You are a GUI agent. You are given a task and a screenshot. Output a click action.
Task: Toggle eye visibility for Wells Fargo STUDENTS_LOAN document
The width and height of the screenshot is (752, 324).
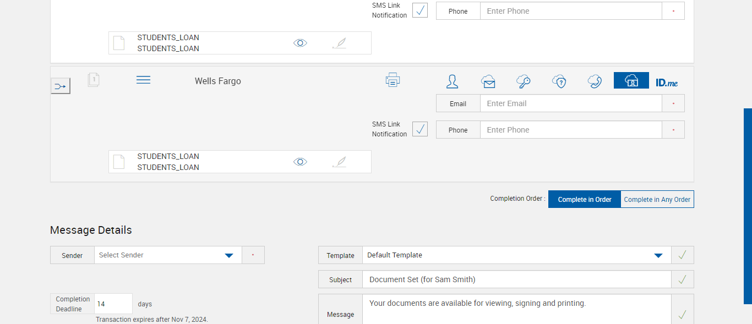point(300,162)
